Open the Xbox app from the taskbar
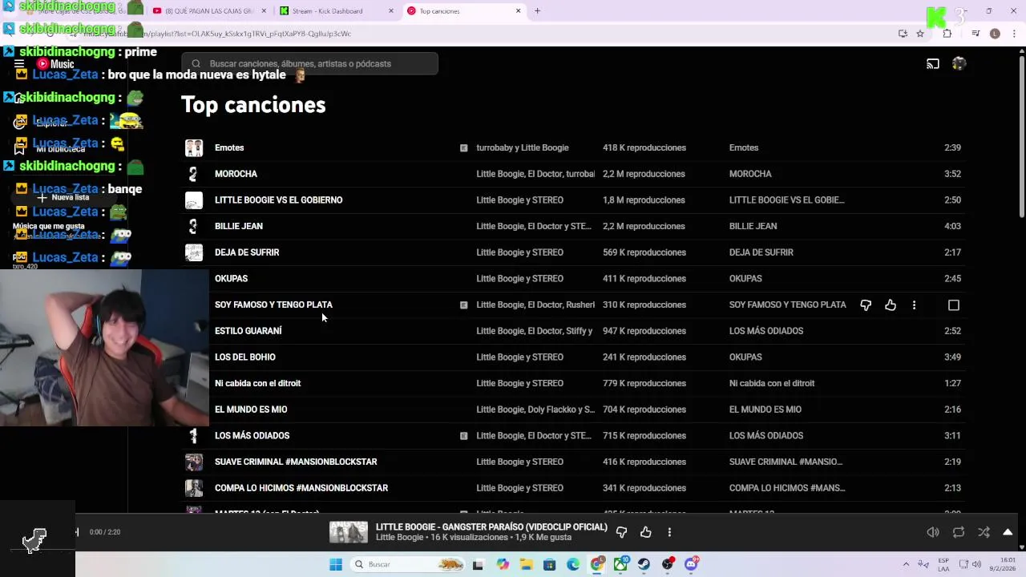1026x577 pixels. pyautogui.click(x=620, y=564)
